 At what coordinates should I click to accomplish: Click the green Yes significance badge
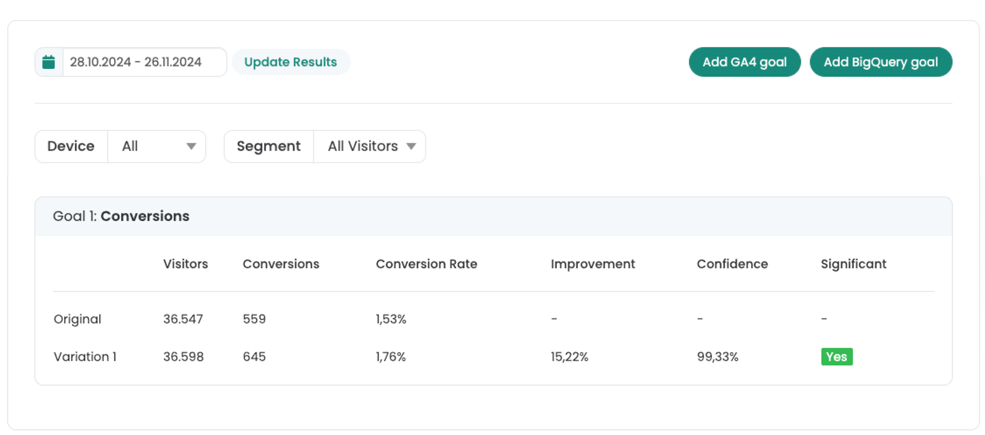[x=836, y=357]
